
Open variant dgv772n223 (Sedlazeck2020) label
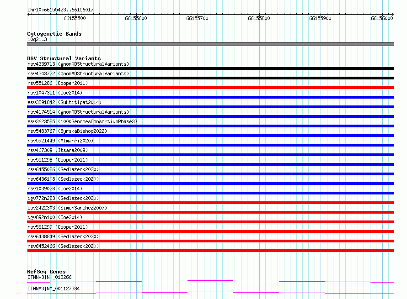click(x=63, y=198)
